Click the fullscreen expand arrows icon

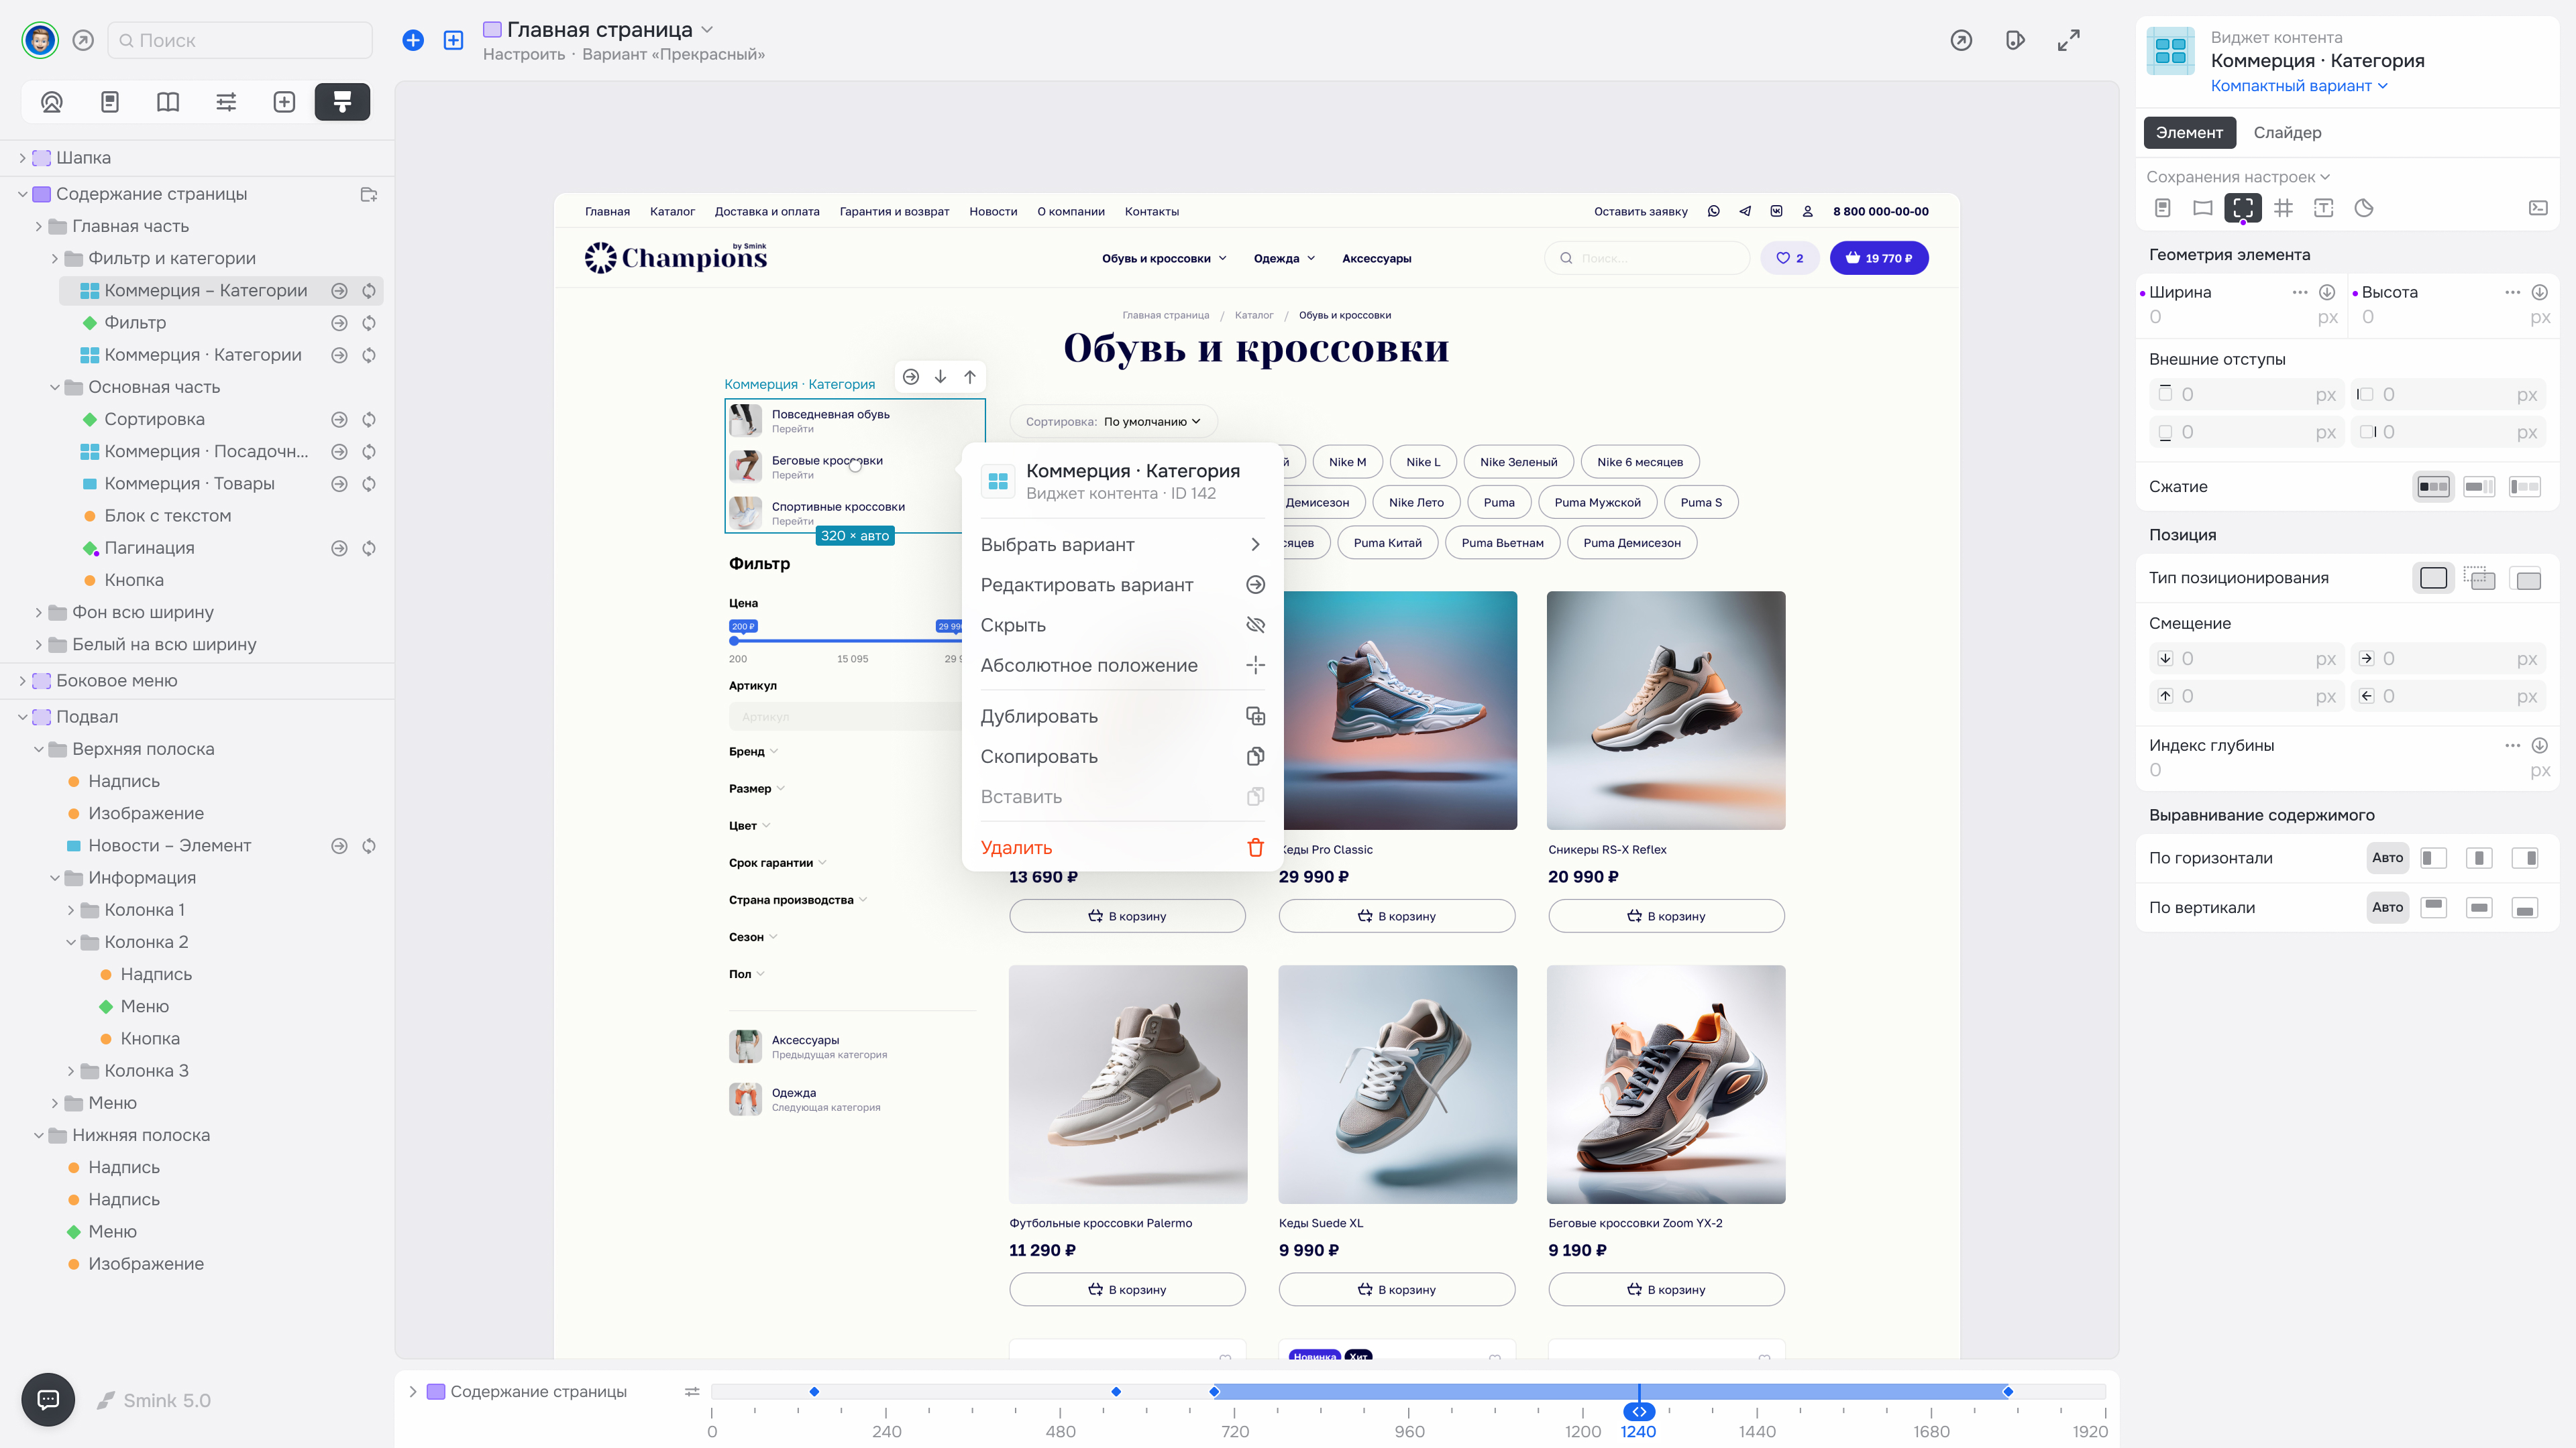tap(2068, 40)
